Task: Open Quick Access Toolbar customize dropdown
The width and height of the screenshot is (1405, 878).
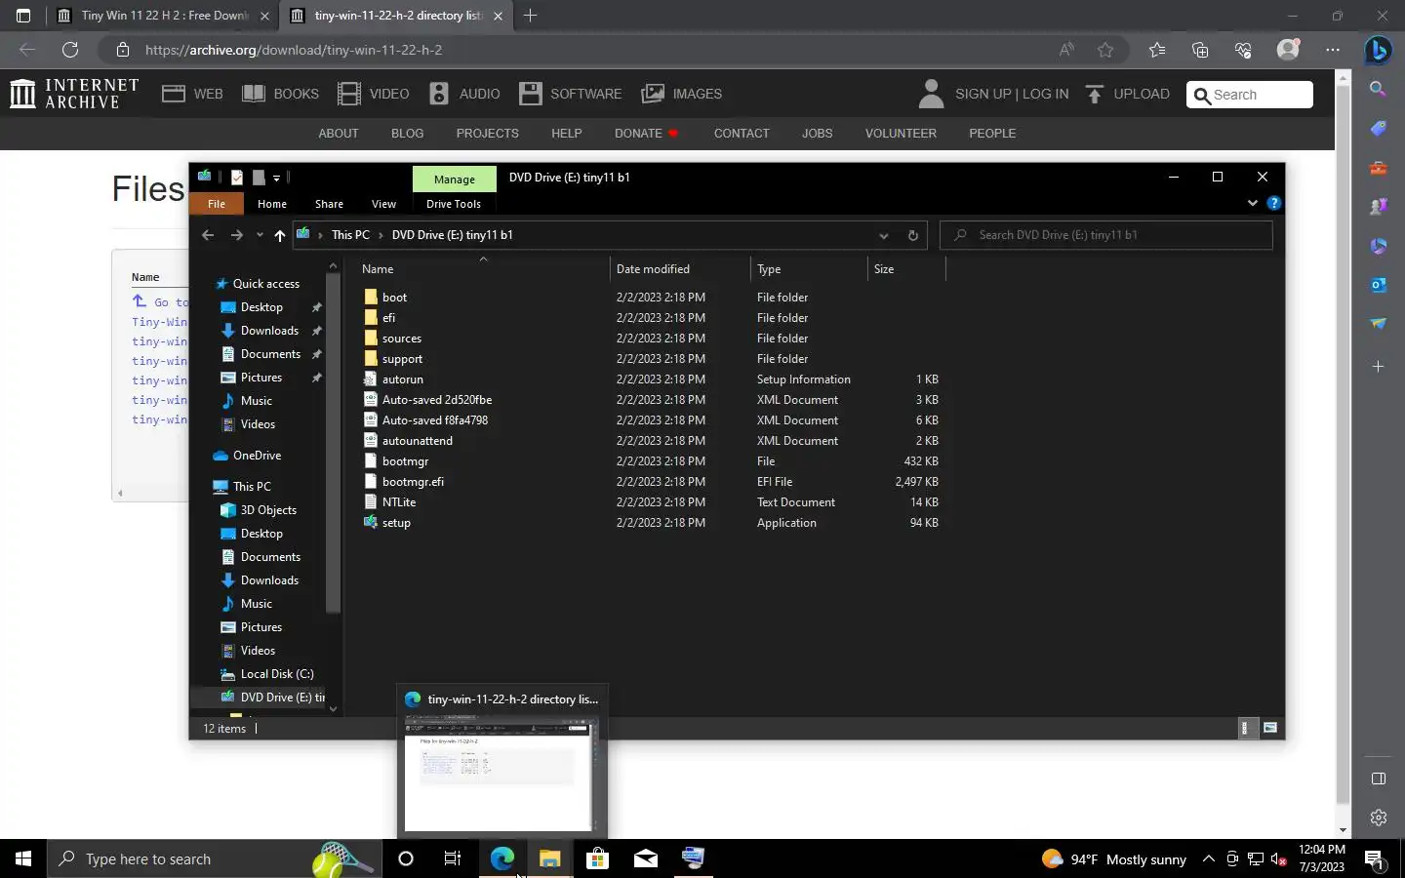Action: [276, 178]
